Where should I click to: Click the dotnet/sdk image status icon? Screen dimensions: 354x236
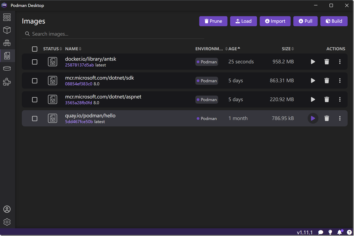click(52, 81)
